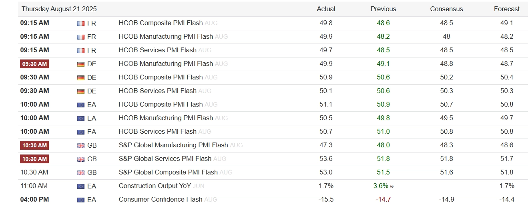Click the Forecast column header
This screenshot has width=530, height=206.
coord(507,9)
